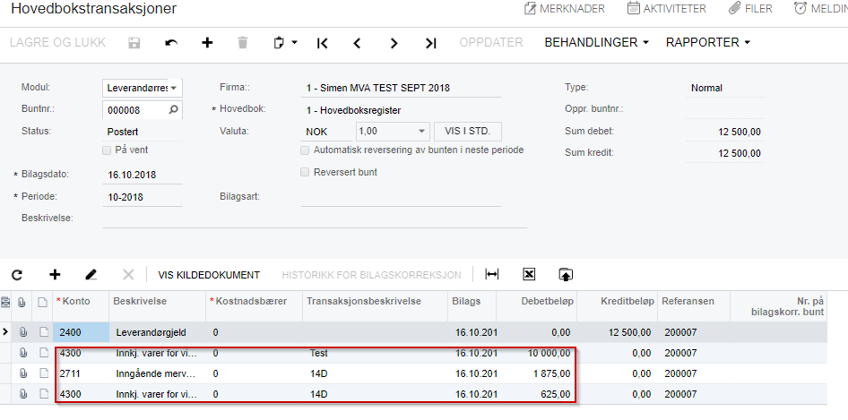848x420 pixels.
Task: Select the debit amount 1 875,00
Action: [x=536, y=373]
